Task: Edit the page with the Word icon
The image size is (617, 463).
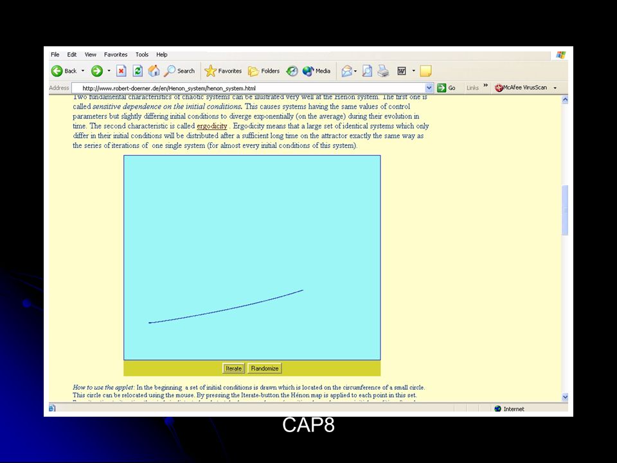Action: point(401,71)
